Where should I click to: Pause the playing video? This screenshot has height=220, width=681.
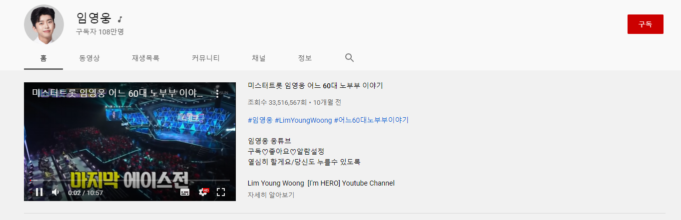pyautogui.click(x=39, y=192)
